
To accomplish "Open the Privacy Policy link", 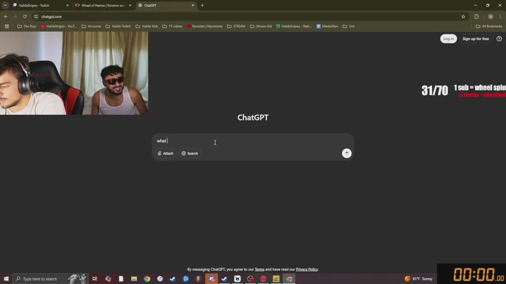I will click(x=307, y=269).
